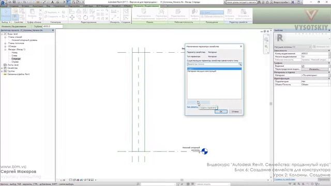Open the 'Как создать' help link in dialog
The width and height of the screenshot is (331, 186).
click(x=192, y=107)
